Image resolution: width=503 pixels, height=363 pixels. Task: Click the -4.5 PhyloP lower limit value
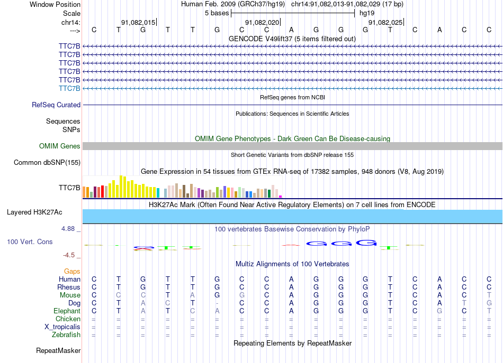click(69, 255)
